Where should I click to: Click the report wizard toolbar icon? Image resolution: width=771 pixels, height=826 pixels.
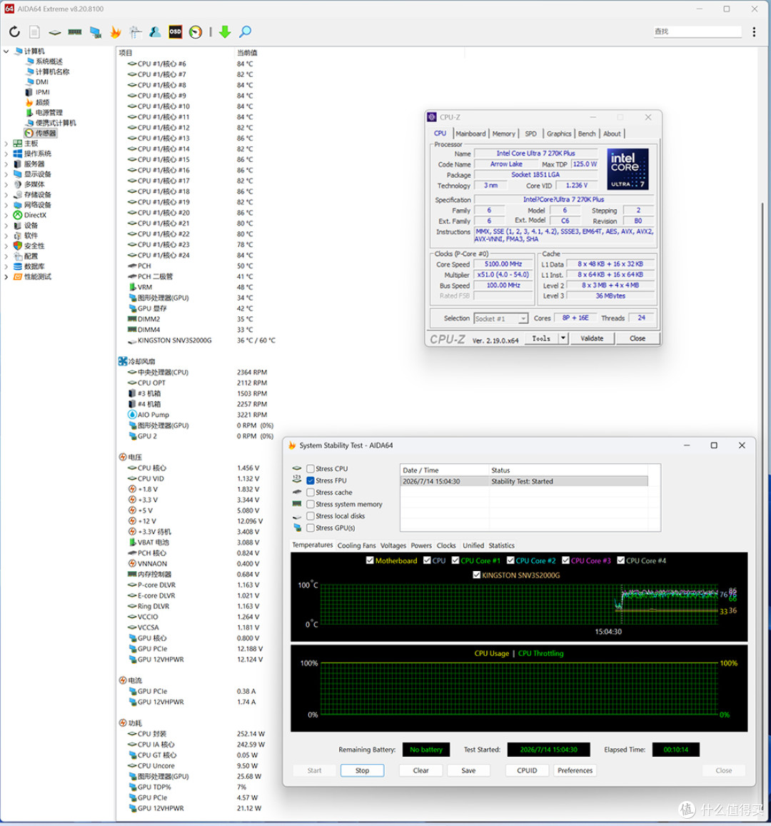(136, 32)
